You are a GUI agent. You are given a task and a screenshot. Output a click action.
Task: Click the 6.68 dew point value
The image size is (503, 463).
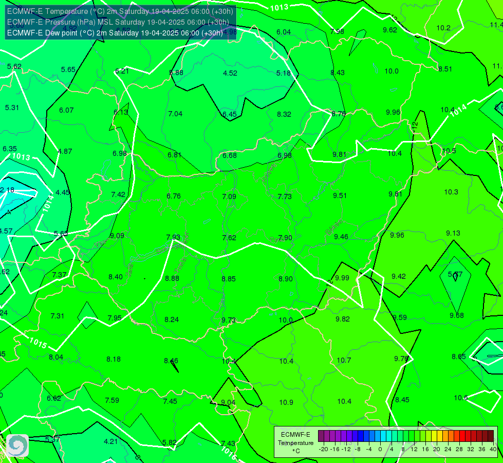(230, 155)
